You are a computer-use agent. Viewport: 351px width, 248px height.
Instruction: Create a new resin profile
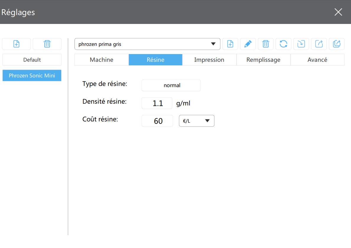[230, 44]
